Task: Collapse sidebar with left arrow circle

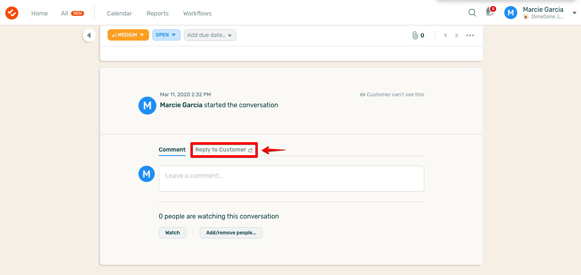Action: [89, 35]
